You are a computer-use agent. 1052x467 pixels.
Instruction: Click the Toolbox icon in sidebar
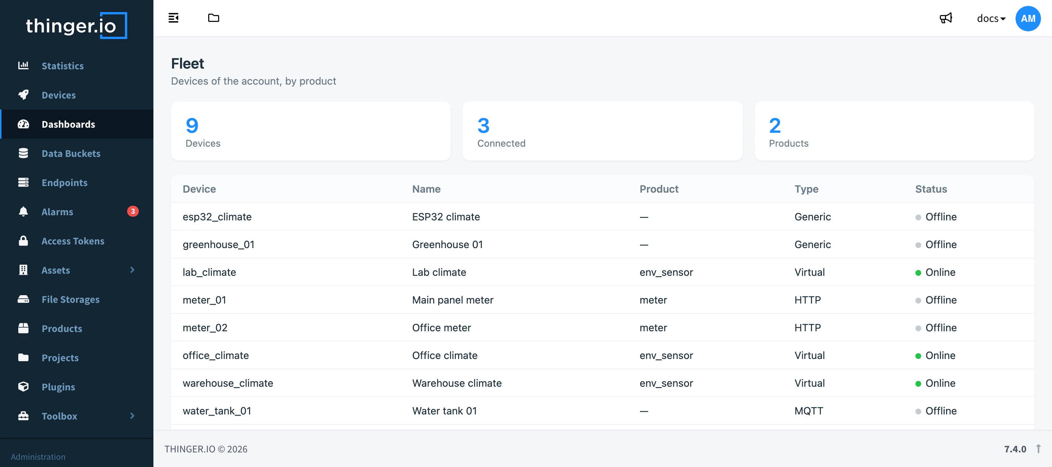point(23,416)
